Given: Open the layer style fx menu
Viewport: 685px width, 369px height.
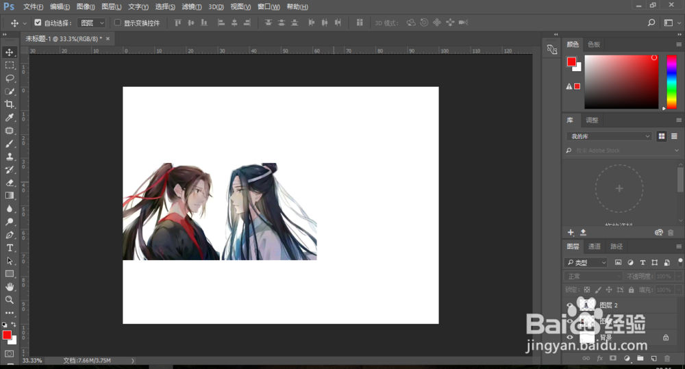Looking at the screenshot, I should (600, 359).
